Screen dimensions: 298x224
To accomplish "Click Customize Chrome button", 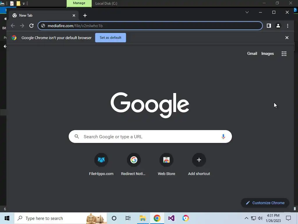I will (x=265, y=203).
